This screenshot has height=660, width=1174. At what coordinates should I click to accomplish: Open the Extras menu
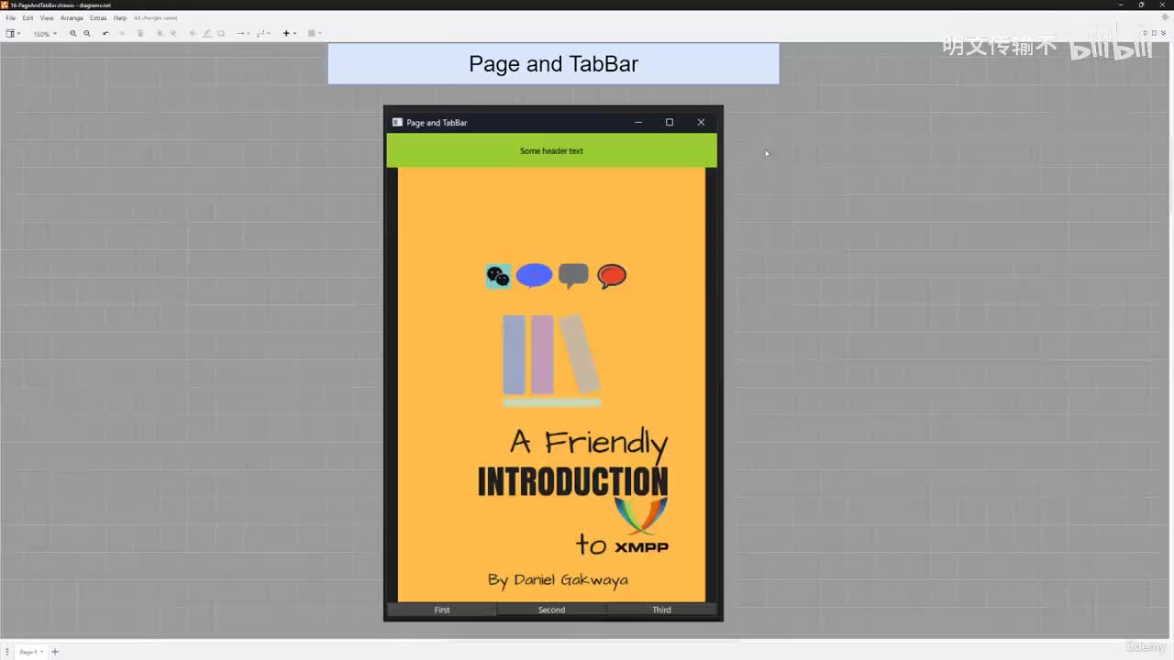(x=98, y=18)
